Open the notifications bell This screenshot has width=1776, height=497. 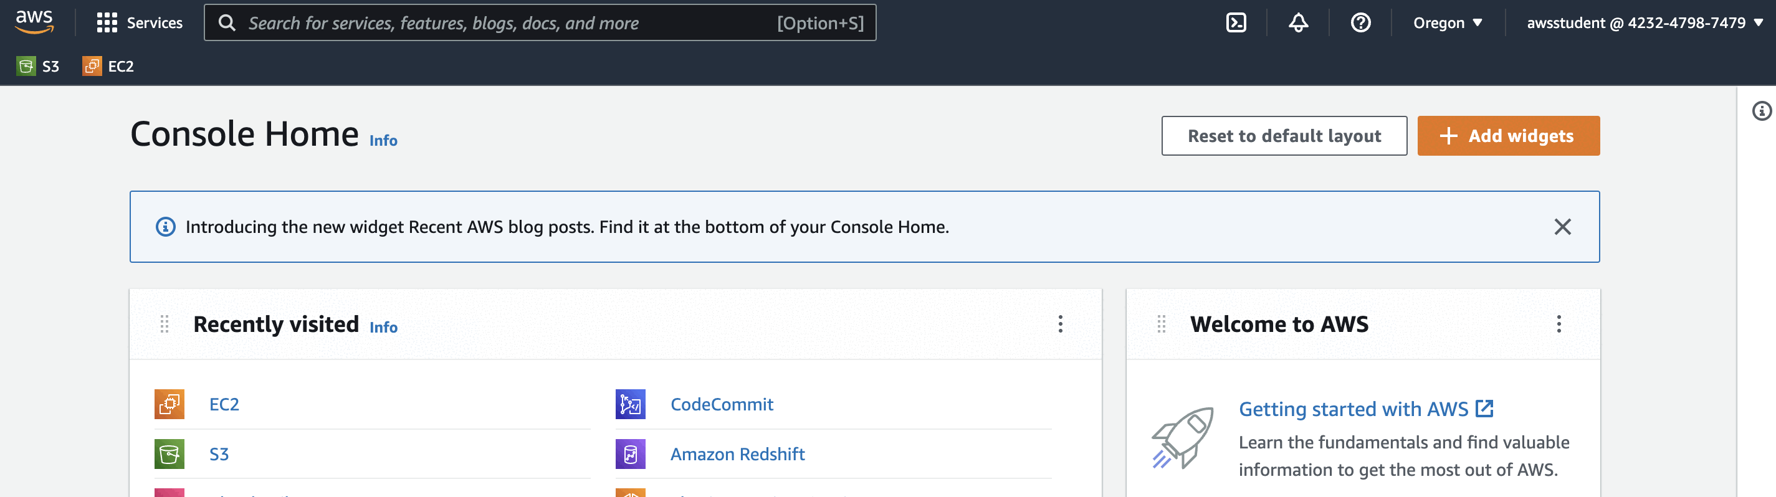(x=1297, y=23)
